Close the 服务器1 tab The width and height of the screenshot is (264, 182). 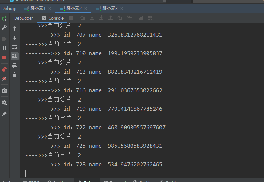click(x=50, y=9)
